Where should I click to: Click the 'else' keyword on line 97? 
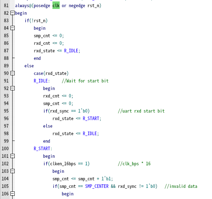pyautogui.click(x=48, y=126)
